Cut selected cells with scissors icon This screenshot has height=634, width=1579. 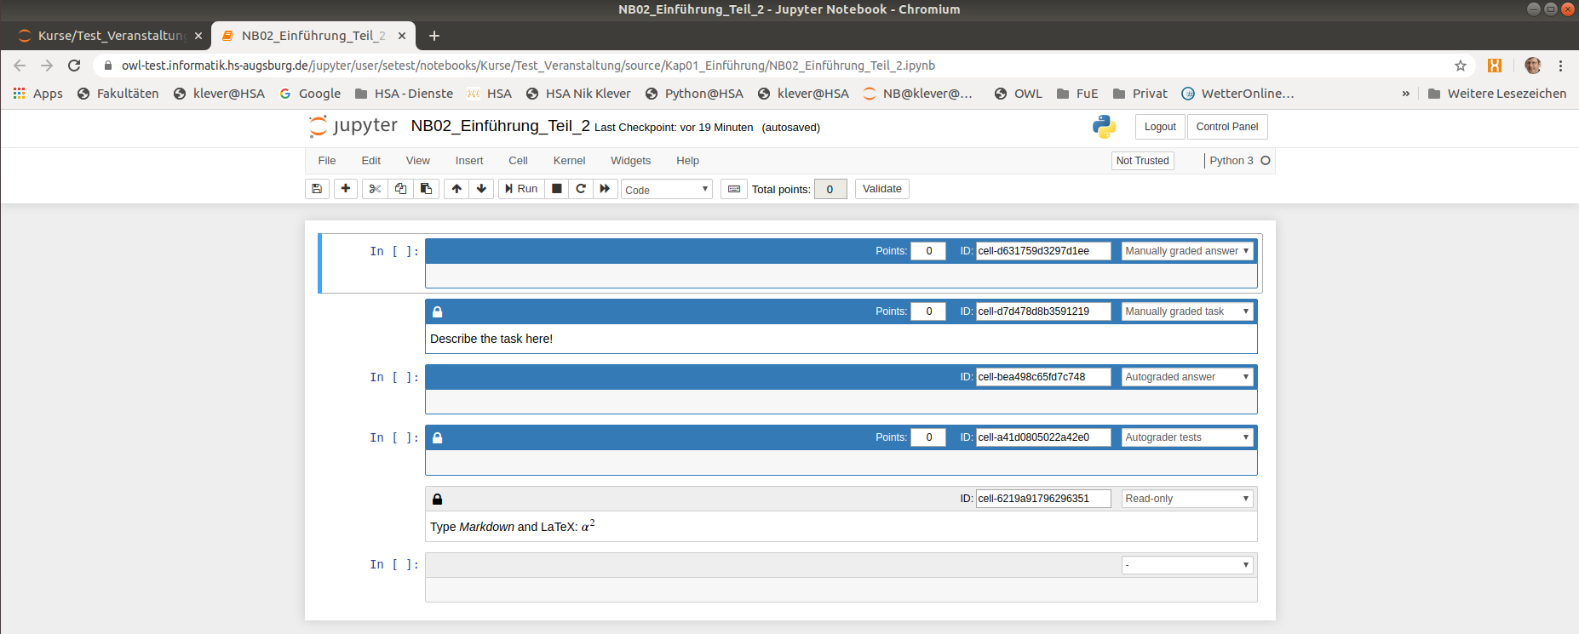tap(375, 189)
